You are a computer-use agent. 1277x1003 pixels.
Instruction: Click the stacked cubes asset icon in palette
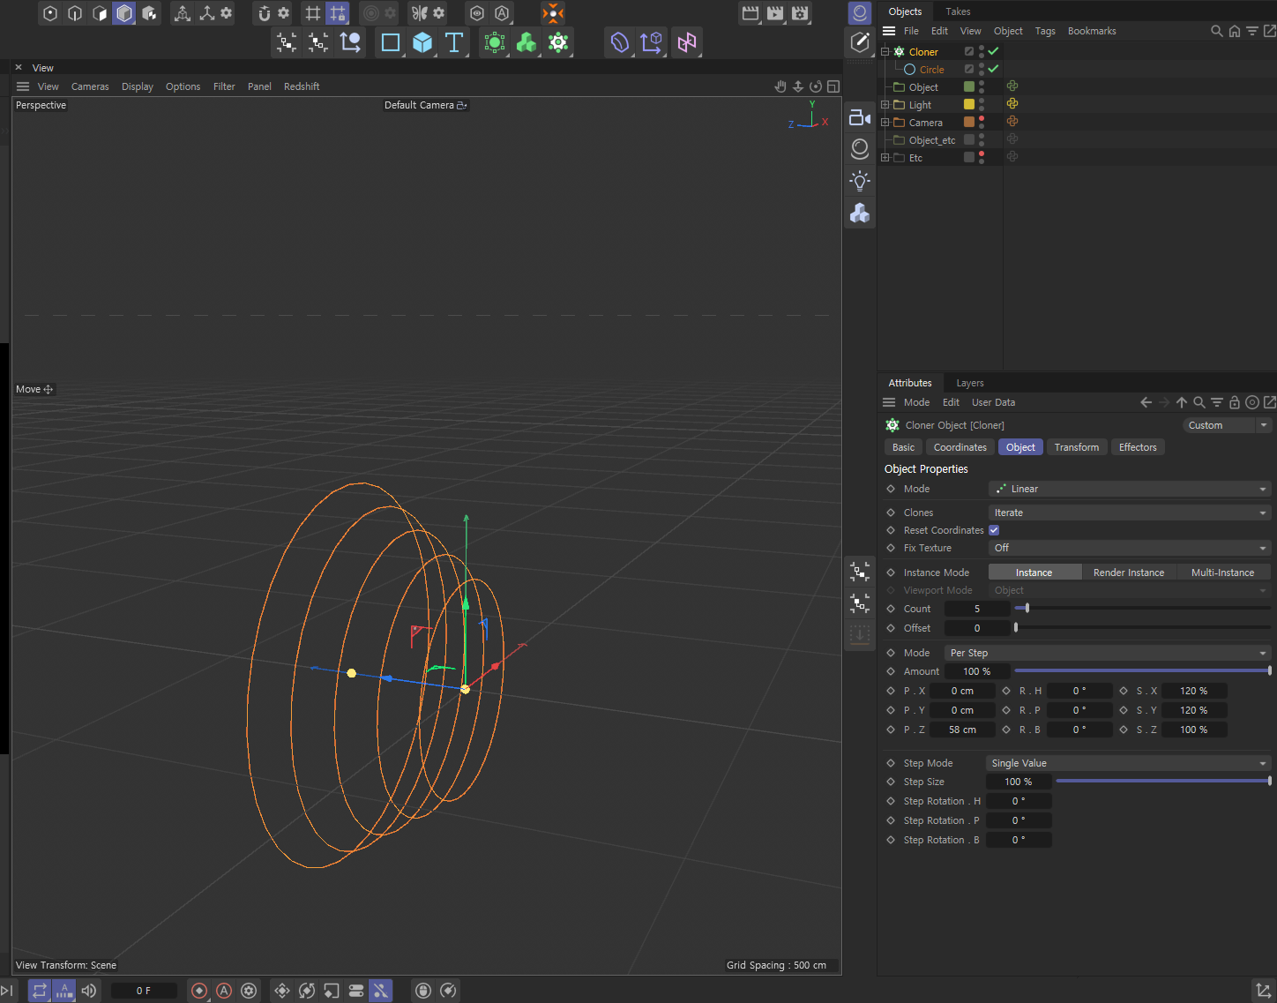click(860, 213)
